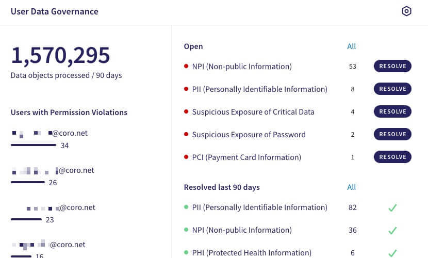Resolve the PCI (Payment Card Information) issue

(392, 157)
